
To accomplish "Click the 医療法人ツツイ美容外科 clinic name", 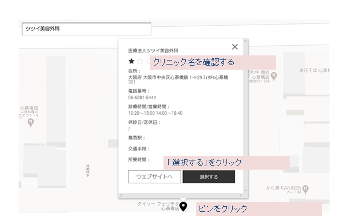I will click(x=153, y=51).
